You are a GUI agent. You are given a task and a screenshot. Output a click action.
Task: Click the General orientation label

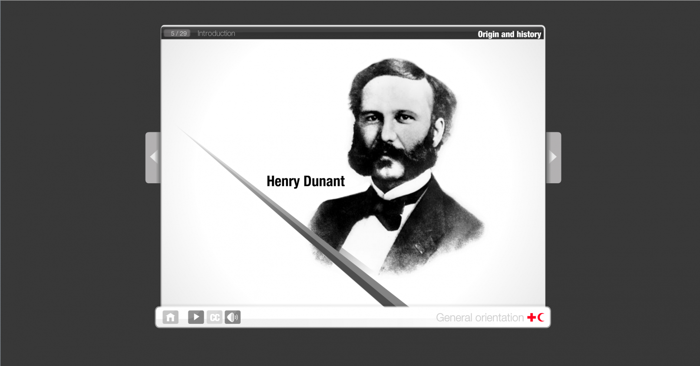[479, 318]
